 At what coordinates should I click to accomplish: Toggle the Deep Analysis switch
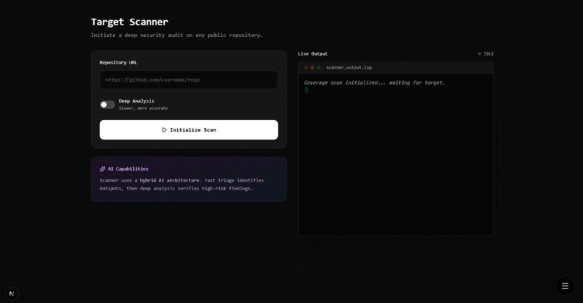click(107, 105)
